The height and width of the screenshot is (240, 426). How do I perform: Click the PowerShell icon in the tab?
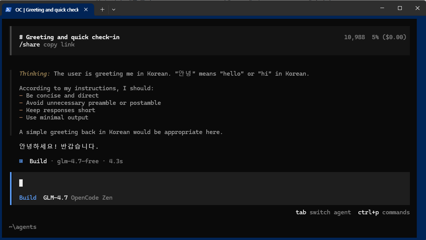(x=8, y=10)
